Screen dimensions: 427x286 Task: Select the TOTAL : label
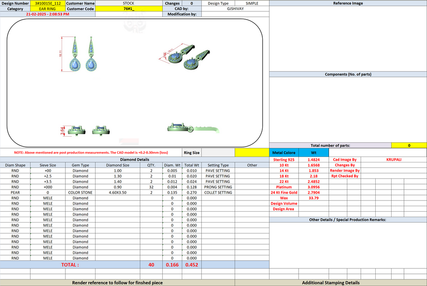point(70,265)
